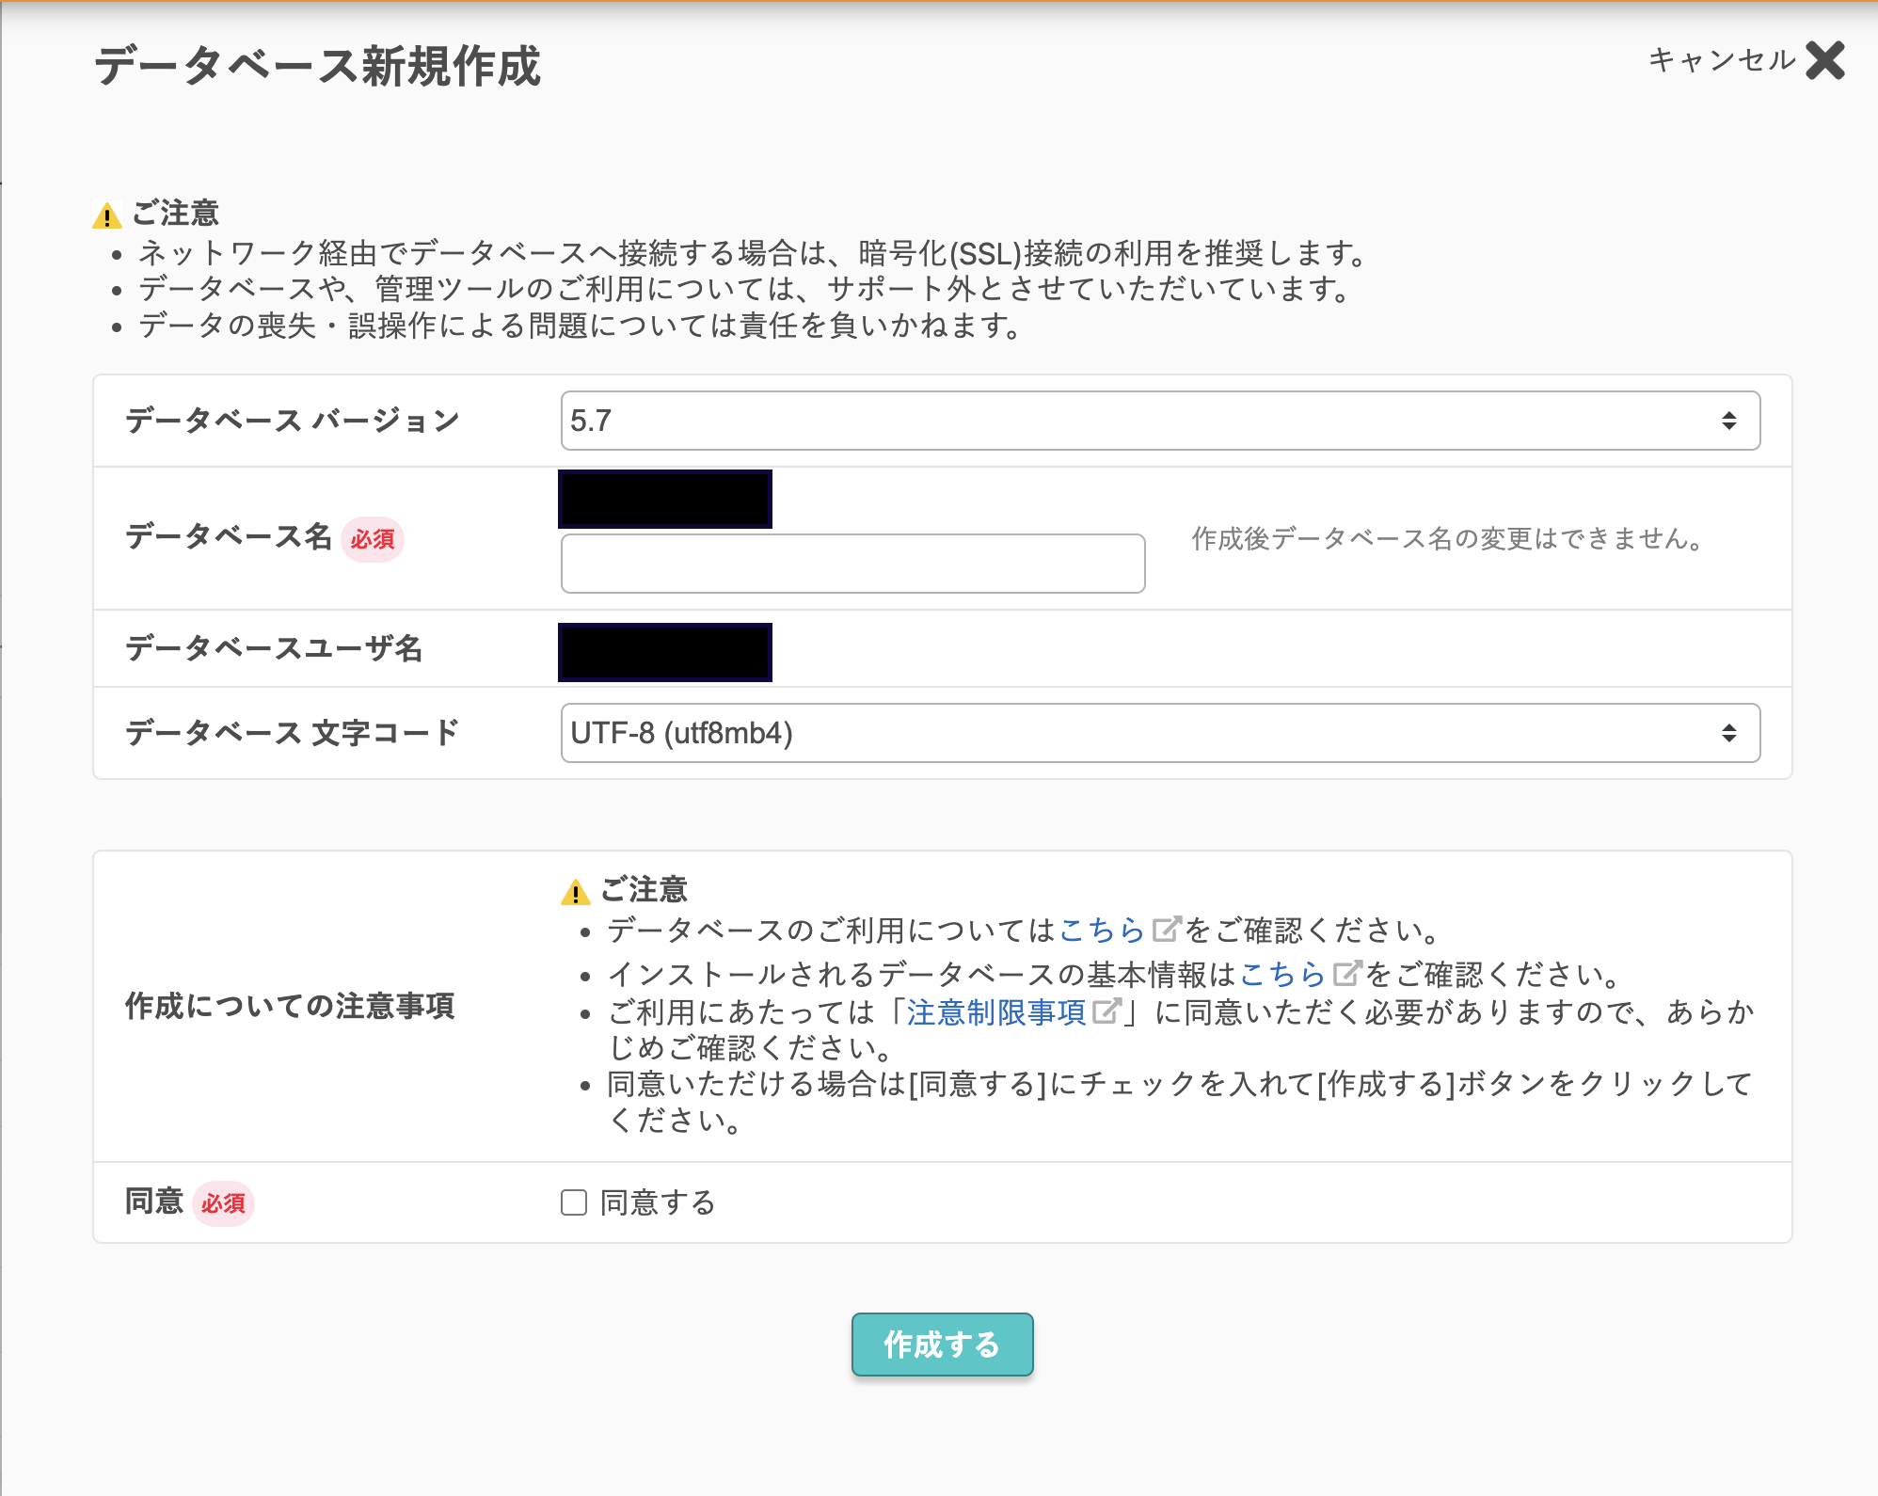This screenshot has height=1496, width=1878.
Task: Click the 必須 badge next to データベース名
Action: (x=373, y=539)
